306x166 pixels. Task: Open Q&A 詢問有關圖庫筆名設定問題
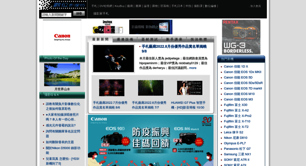pyautogui.click(x=63, y=134)
